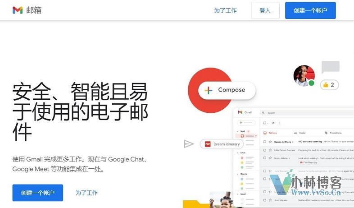Click the green online status dot on the avatar
The height and width of the screenshot is (208, 354).
(x=312, y=83)
